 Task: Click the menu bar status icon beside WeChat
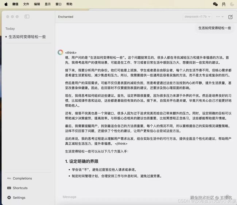[224, 4]
